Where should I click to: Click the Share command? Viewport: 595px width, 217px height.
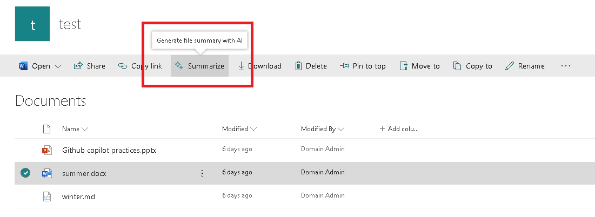tap(89, 66)
